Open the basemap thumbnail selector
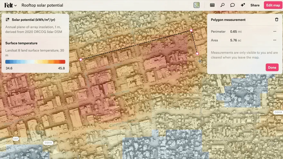 (196, 5)
